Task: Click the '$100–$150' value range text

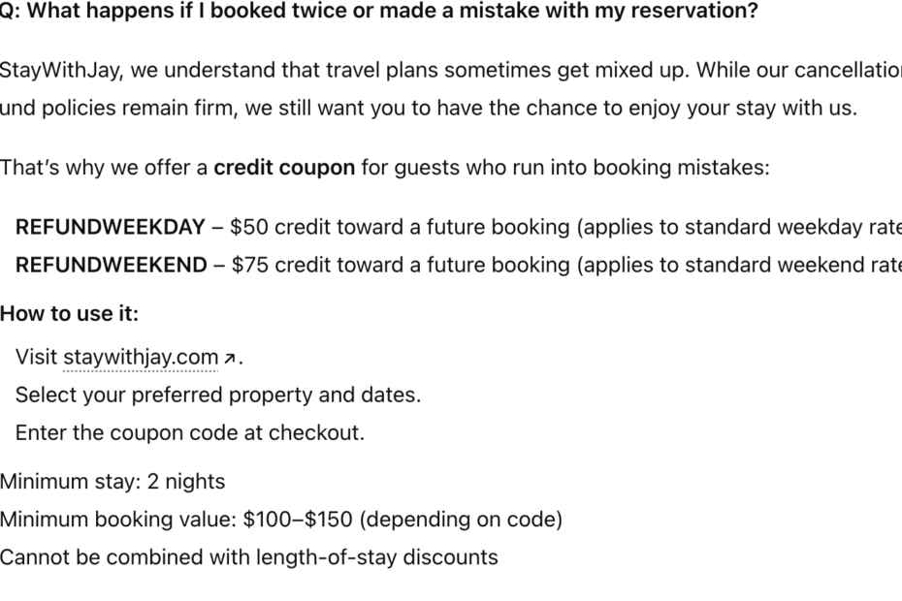Action: tap(298, 520)
